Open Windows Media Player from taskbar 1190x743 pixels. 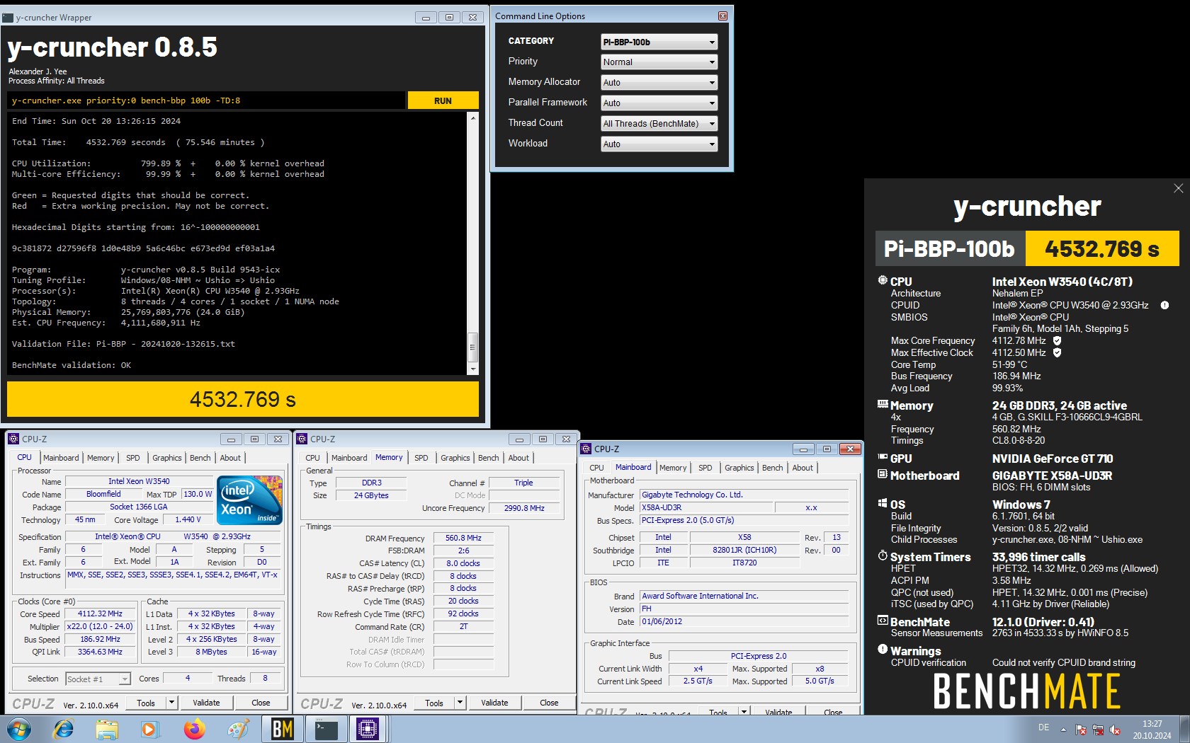tap(149, 729)
